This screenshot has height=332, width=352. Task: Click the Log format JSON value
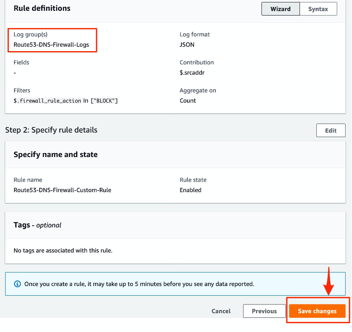187,45
